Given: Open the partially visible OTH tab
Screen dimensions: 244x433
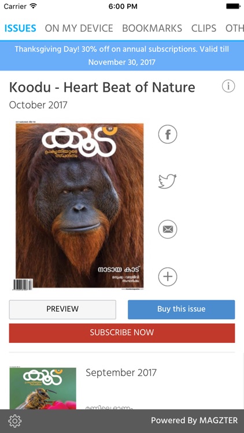Looking at the screenshot, I should point(235,28).
